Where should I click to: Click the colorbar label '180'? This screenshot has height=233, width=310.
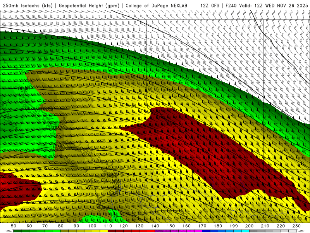click(x=218, y=226)
